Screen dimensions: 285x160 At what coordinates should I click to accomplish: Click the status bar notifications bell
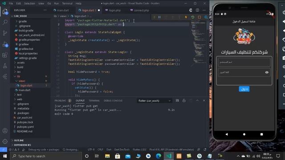pos(205,149)
